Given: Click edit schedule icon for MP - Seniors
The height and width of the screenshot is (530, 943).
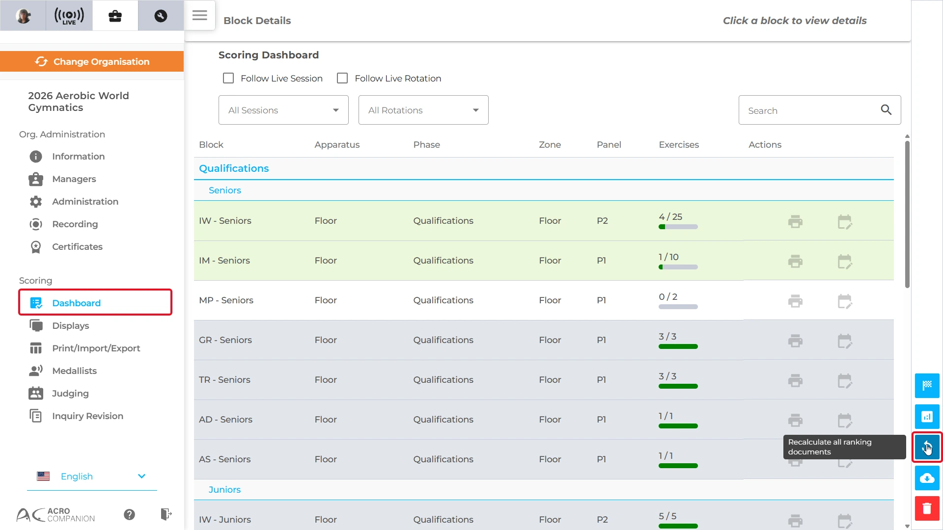Looking at the screenshot, I should (845, 301).
